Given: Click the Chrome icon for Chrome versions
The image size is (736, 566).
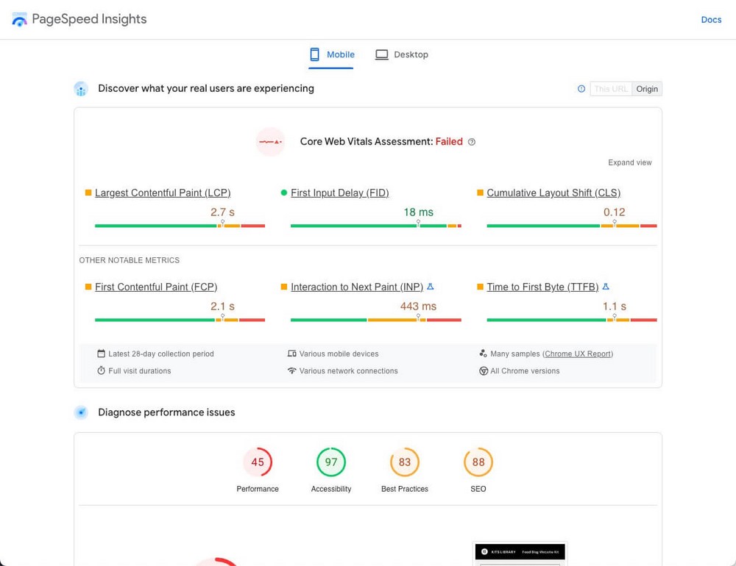Looking at the screenshot, I should coord(484,371).
